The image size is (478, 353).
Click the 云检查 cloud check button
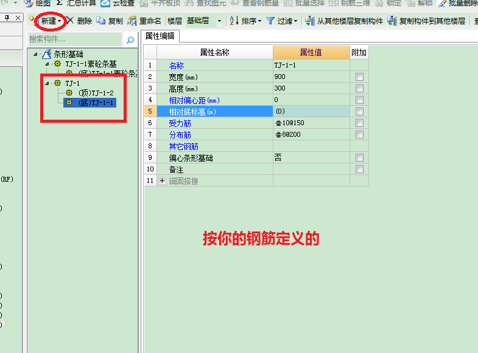click(x=118, y=4)
